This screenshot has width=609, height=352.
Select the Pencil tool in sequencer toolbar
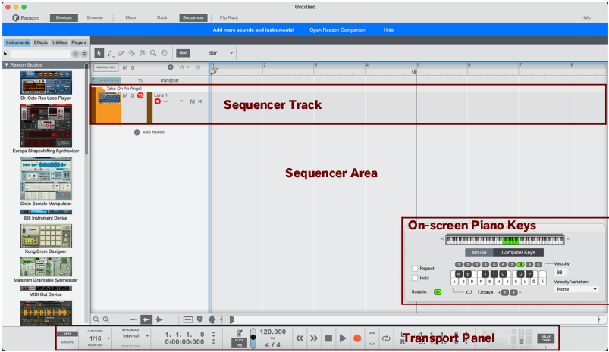(110, 53)
